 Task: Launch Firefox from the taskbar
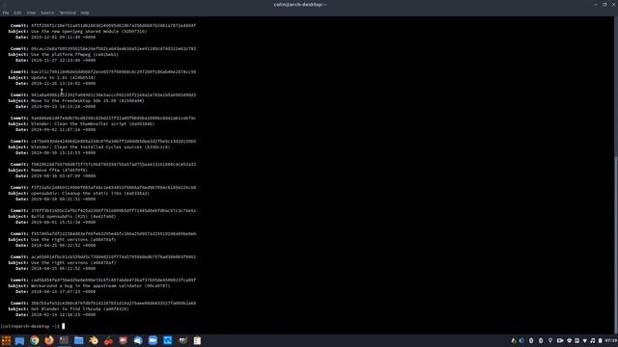coord(49,340)
